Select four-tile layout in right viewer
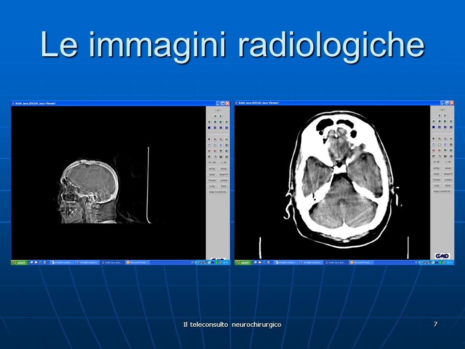 439,127
